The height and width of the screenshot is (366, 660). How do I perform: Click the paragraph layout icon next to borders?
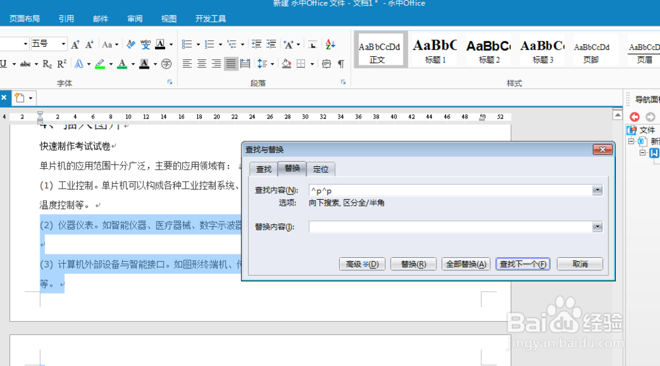(326, 64)
